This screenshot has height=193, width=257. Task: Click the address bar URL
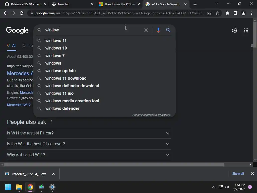(x=120, y=13)
